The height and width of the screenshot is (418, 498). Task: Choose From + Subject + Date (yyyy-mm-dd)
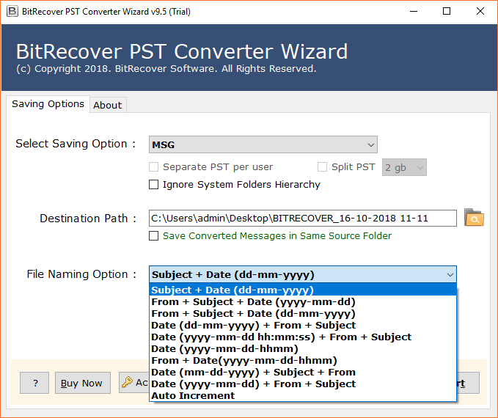click(x=303, y=301)
